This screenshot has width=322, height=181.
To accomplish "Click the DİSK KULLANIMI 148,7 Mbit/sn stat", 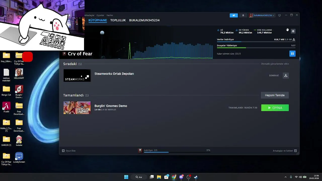I will [x=263, y=31].
